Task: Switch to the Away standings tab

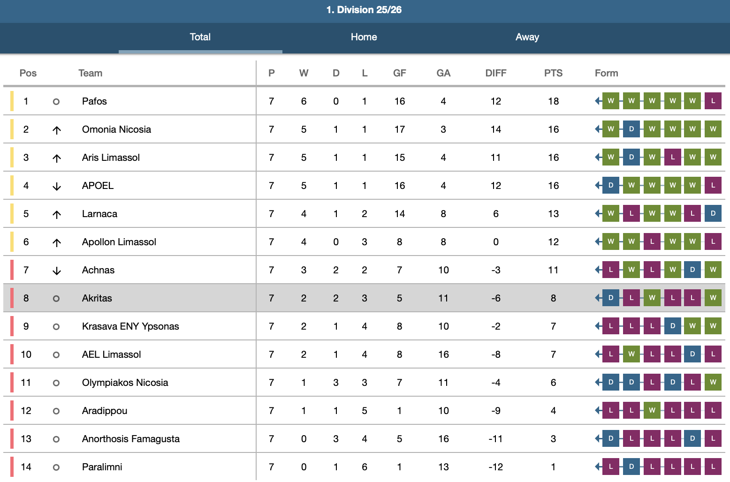Action: coord(527,37)
